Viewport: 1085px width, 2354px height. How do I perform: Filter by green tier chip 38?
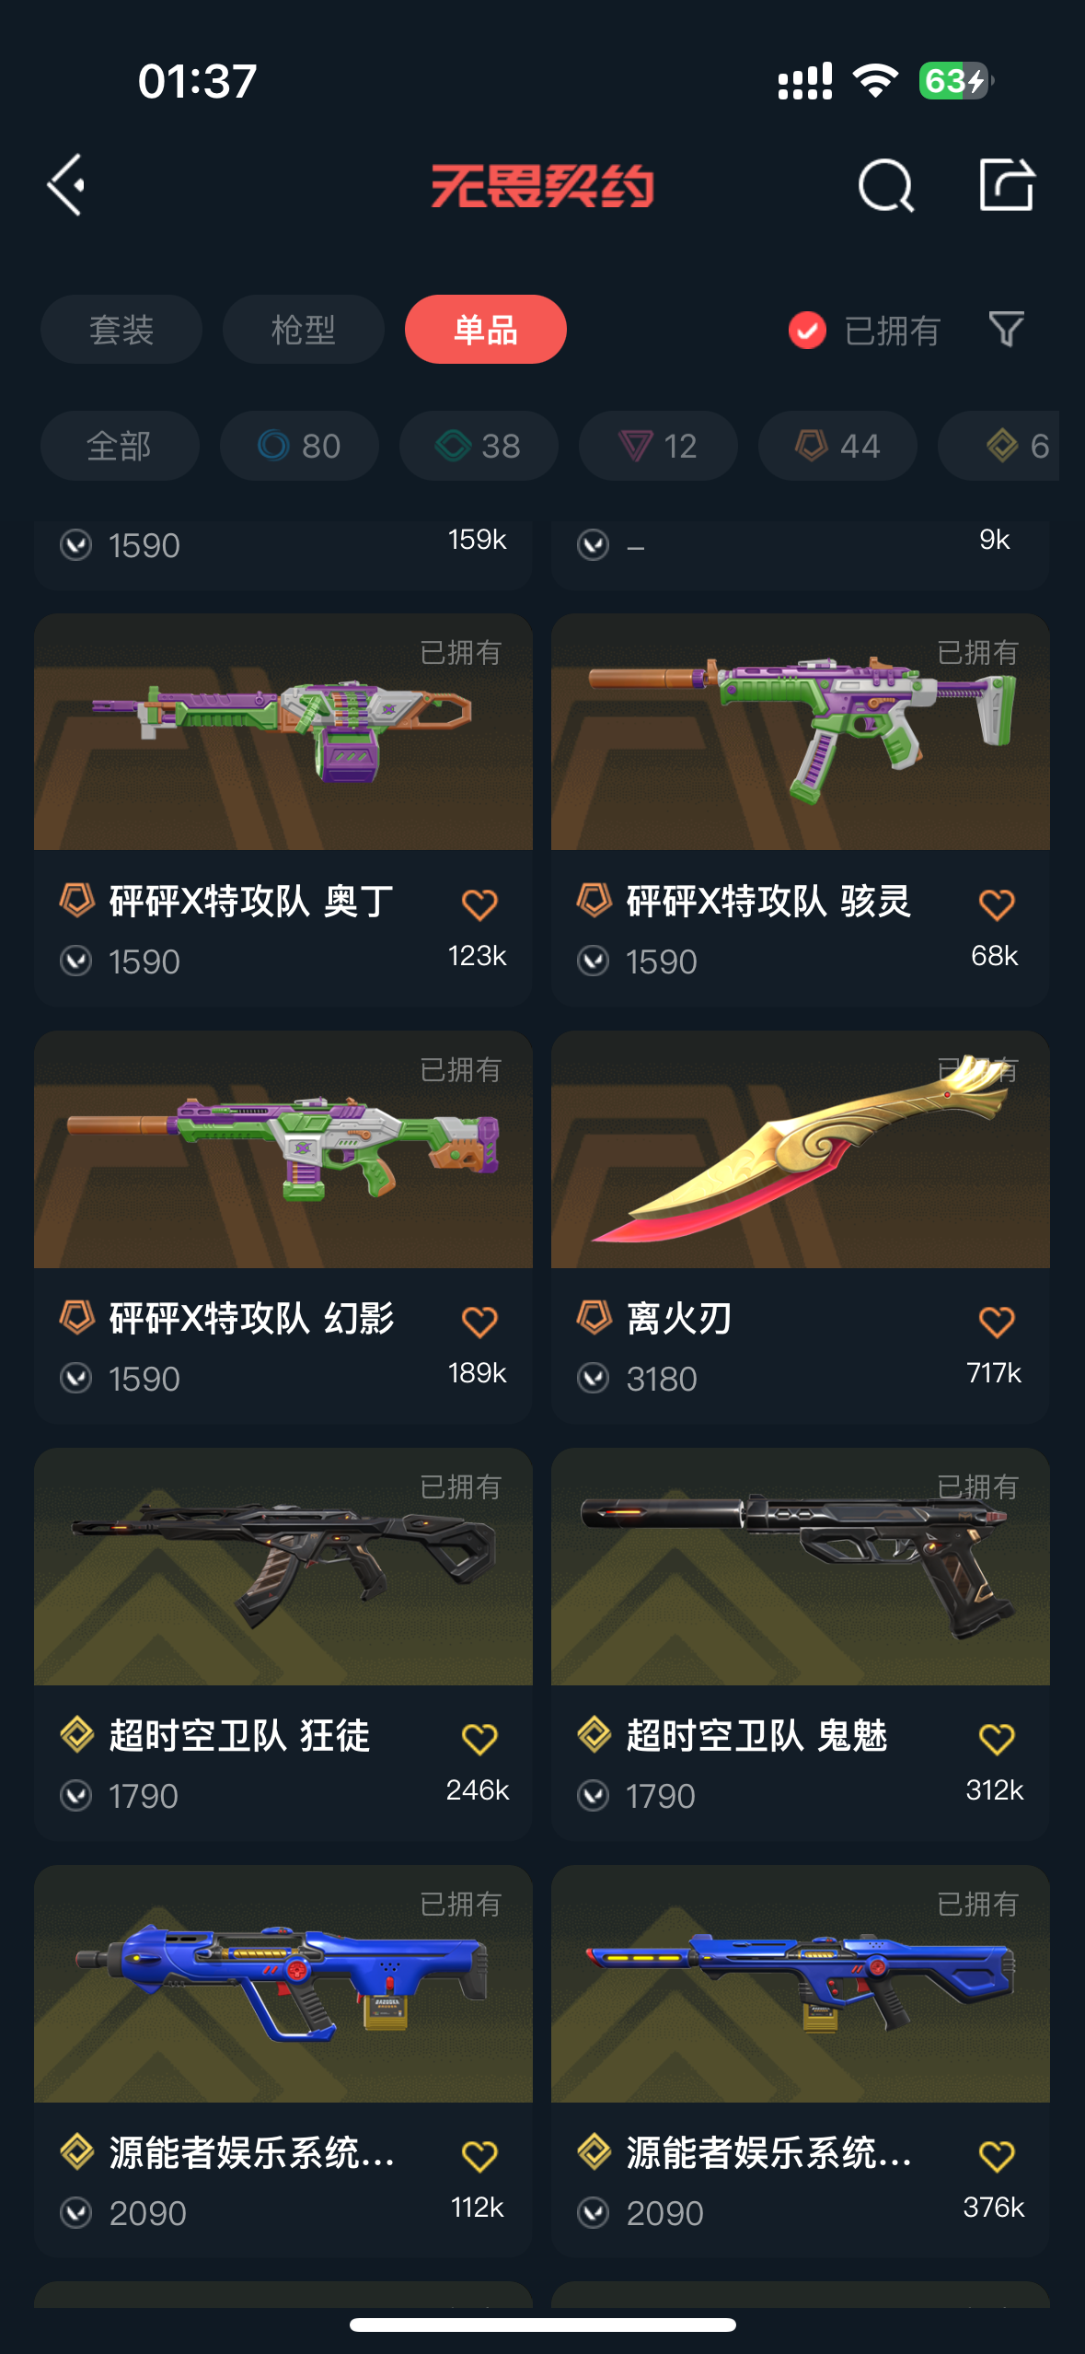pyautogui.click(x=479, y=446)
